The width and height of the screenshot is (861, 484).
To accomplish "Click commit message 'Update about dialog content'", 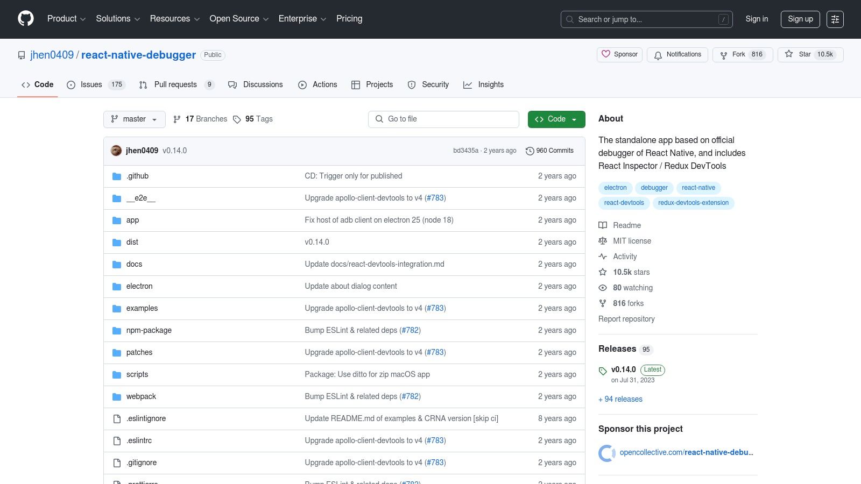I will click(351, 286).
